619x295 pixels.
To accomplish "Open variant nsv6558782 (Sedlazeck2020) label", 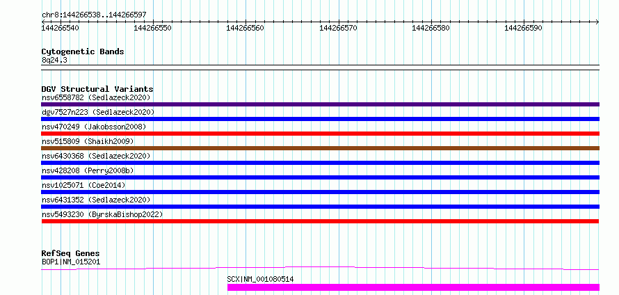I will pos(96,97).
